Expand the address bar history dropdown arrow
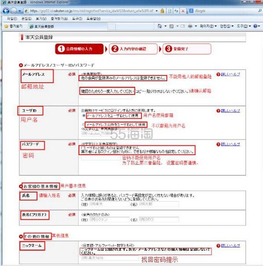 click(157, 11)
